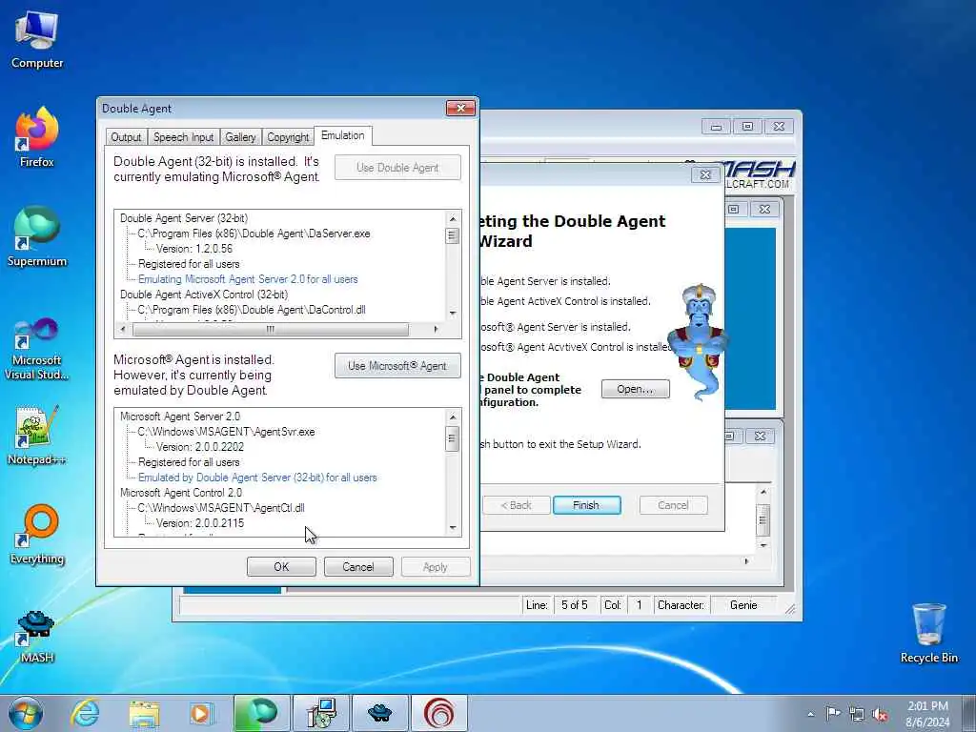Switch to the Speech Input tab
The image size is (976, 732).
[x=183, y=137]
